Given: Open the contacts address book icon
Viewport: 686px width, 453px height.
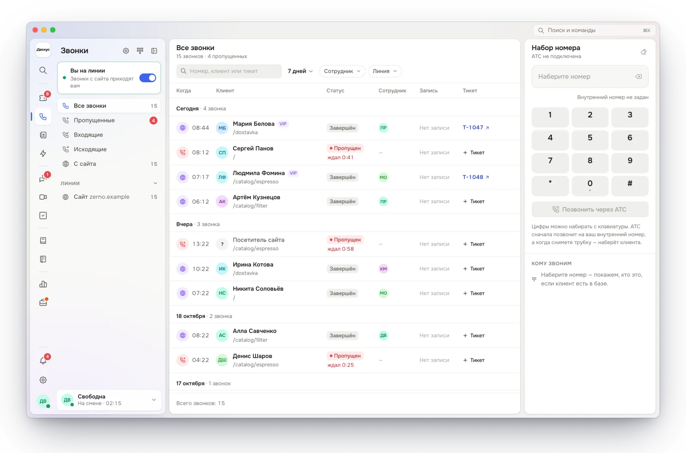Looking at the screenshot, I should [43, 135].
